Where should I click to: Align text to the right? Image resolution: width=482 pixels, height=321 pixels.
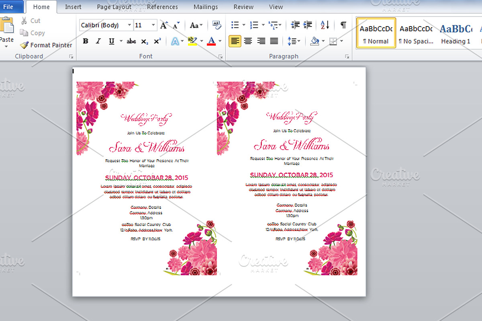pyautogui.click(x=261, y=41)
